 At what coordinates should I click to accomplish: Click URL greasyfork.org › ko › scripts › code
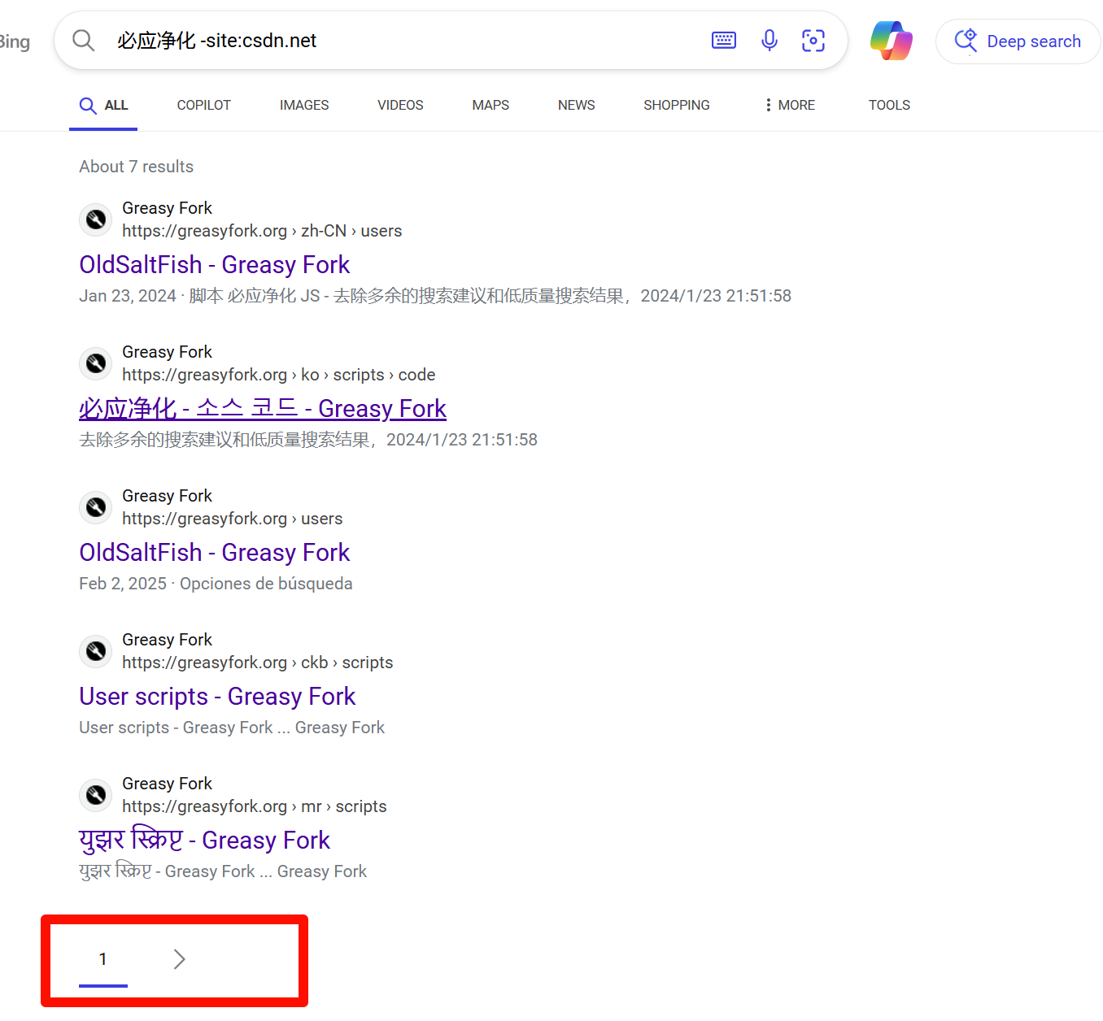pos(279,375)
